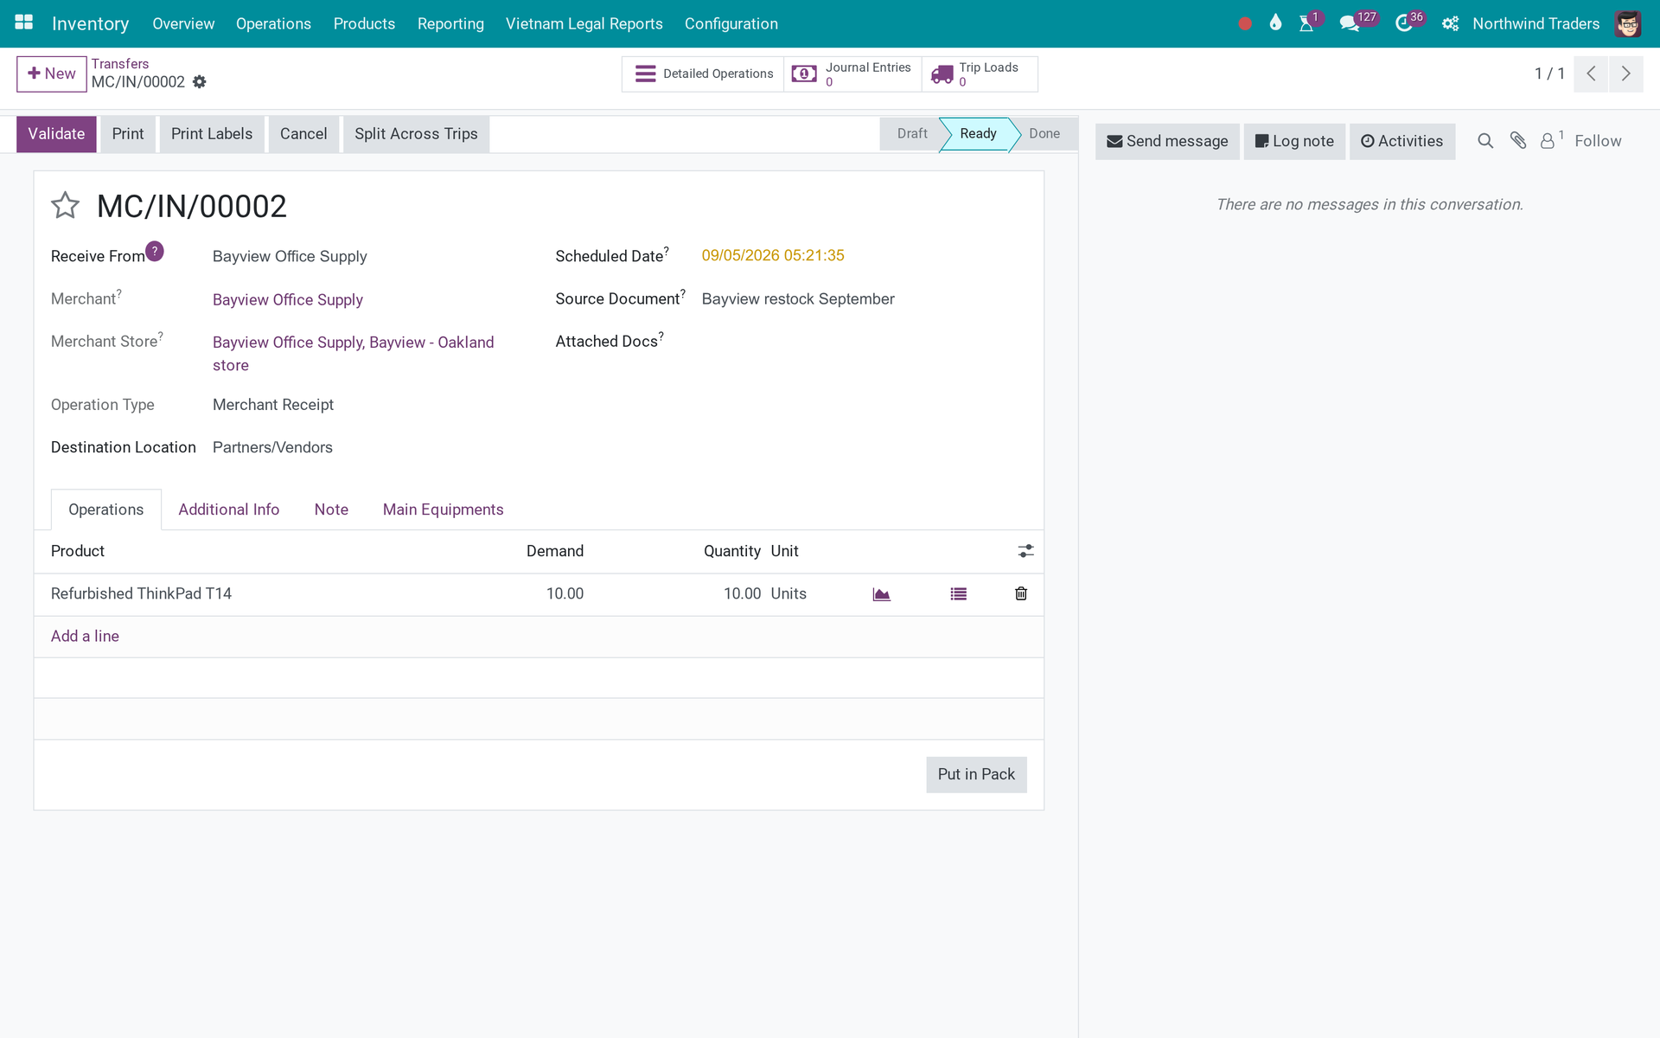
Task: Open the user avatar menu
Action: click(1627, 23)
